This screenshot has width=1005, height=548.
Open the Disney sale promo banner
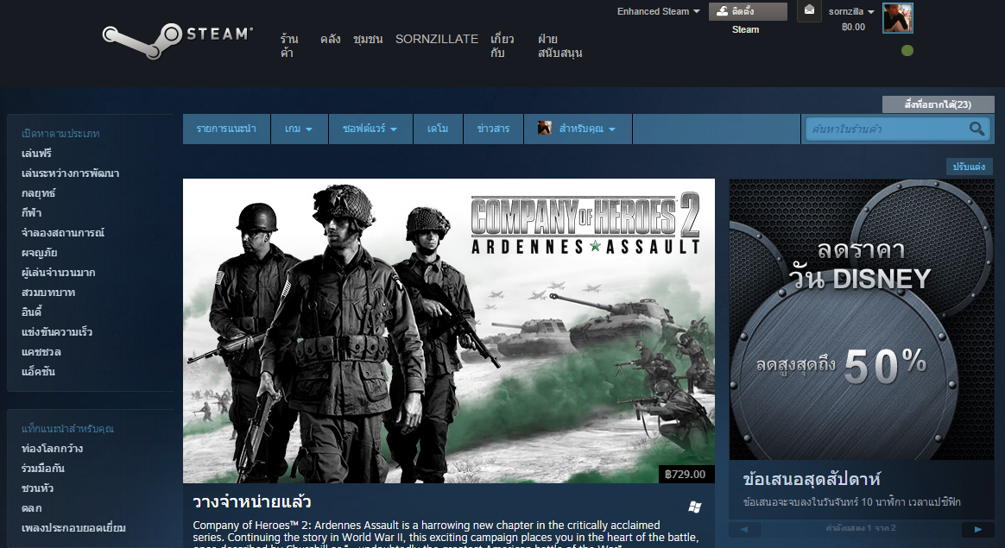(862, 319)
